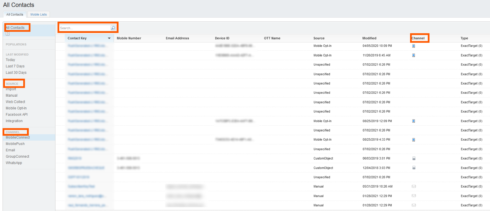The width and height of the screenshot is (490, 211).
Task: Click channel icon in 08/25/2019 4:33 PM row
Action: [x=413, y=140]
